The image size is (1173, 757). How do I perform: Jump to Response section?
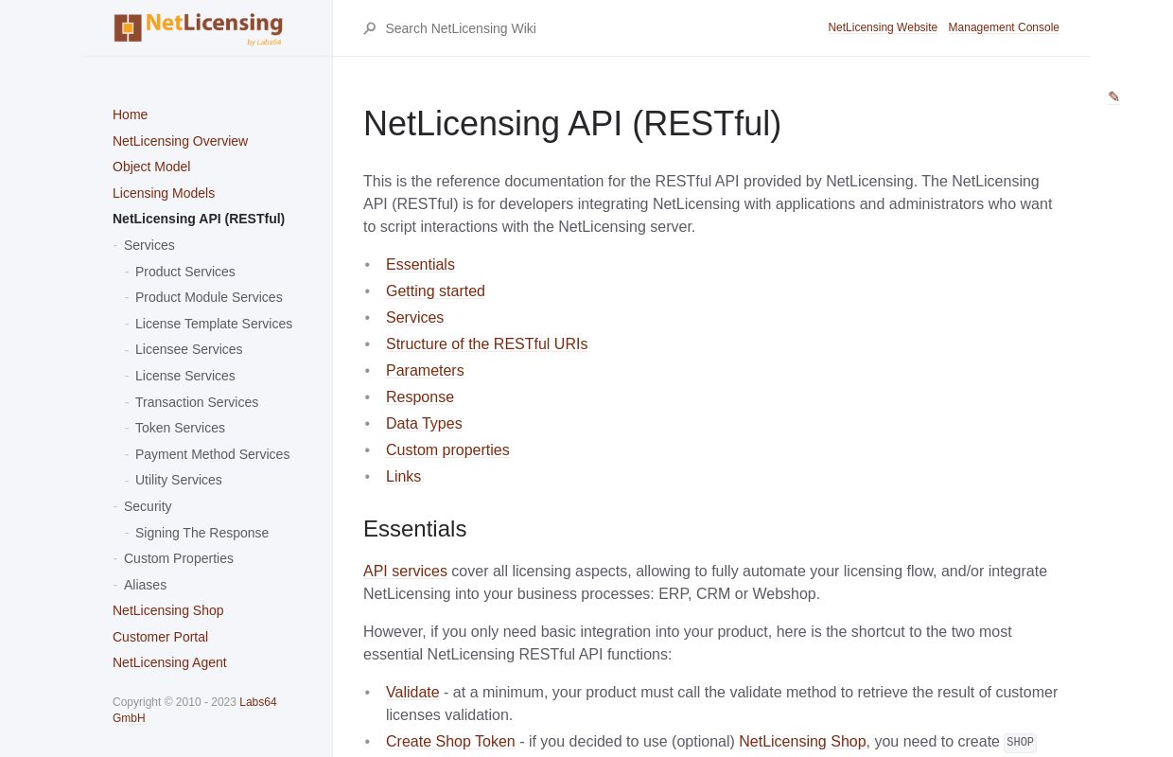[420, 397]
